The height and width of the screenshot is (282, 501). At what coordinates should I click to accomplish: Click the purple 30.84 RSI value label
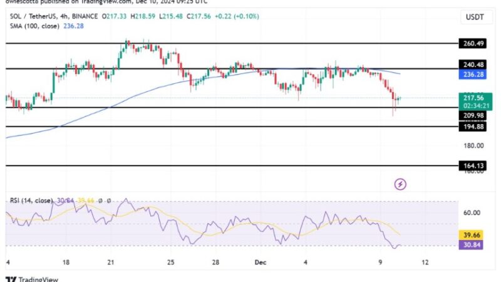coord(471,245)
